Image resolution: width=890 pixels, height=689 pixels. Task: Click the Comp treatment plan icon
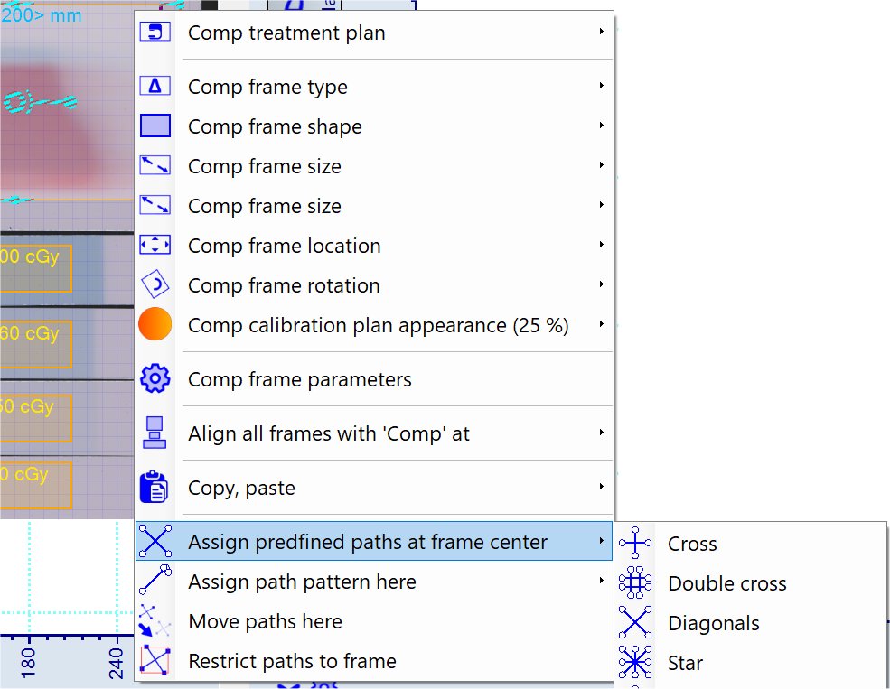click(x=155, y=33)
